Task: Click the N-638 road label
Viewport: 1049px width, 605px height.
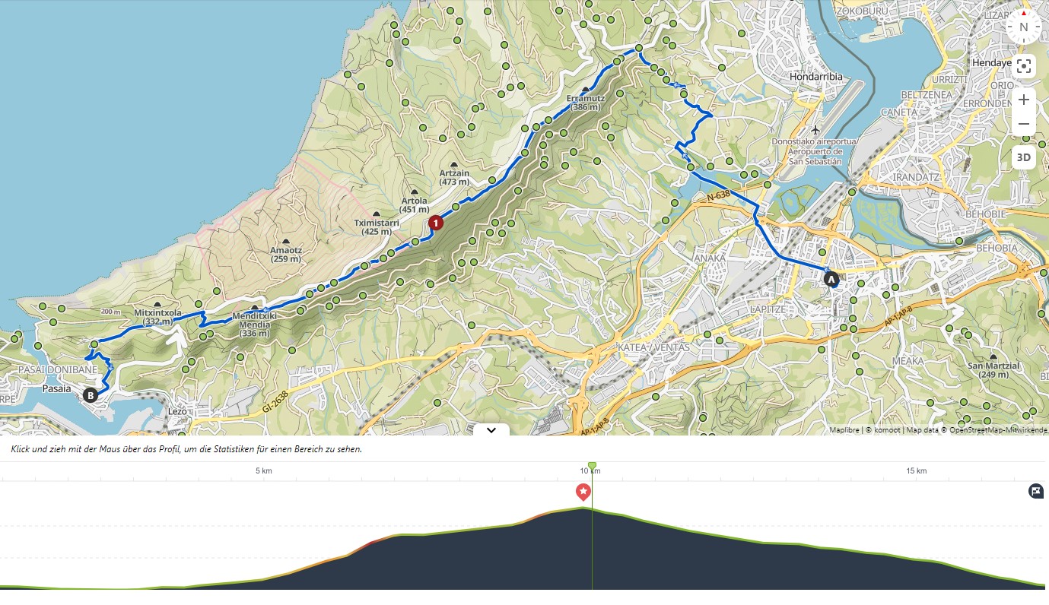Action: (x=719, y=196)
